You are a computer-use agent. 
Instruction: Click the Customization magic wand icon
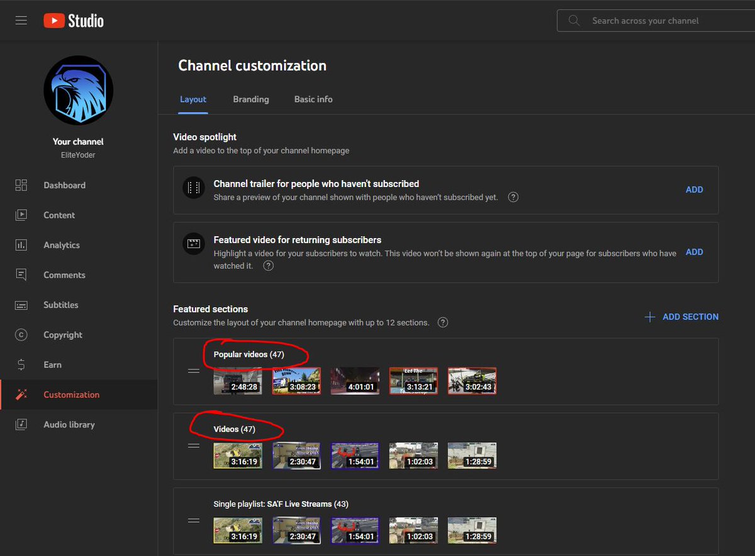coord(21,395)
